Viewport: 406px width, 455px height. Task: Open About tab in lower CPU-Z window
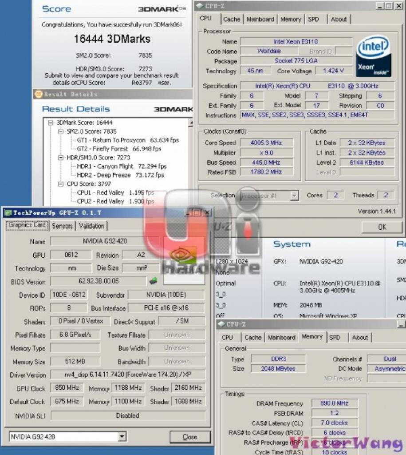tap(360, 338)
